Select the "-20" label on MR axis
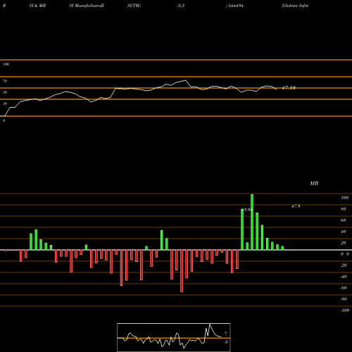 pyautogui.click(x=344, y=265)
